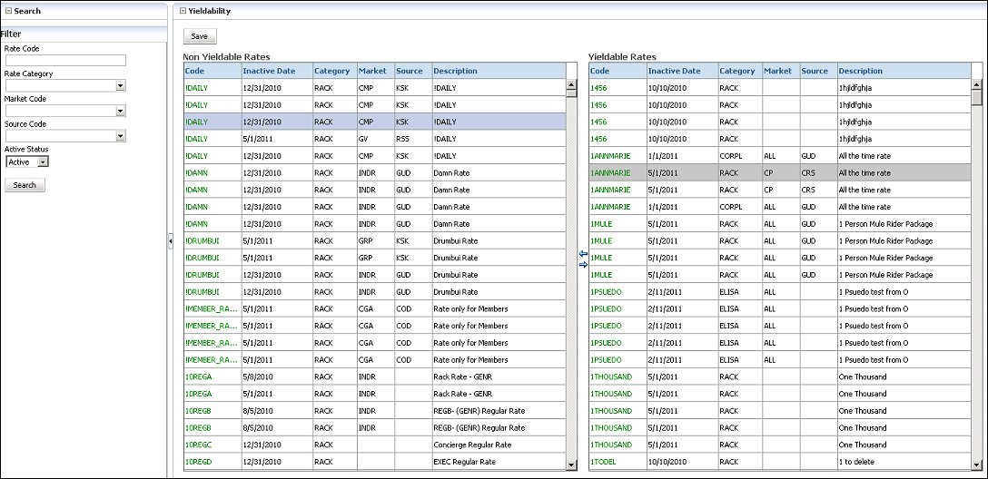988x479 pixels.
Task: Collapse the Search panel with minus icon
Action: (9, 11)
